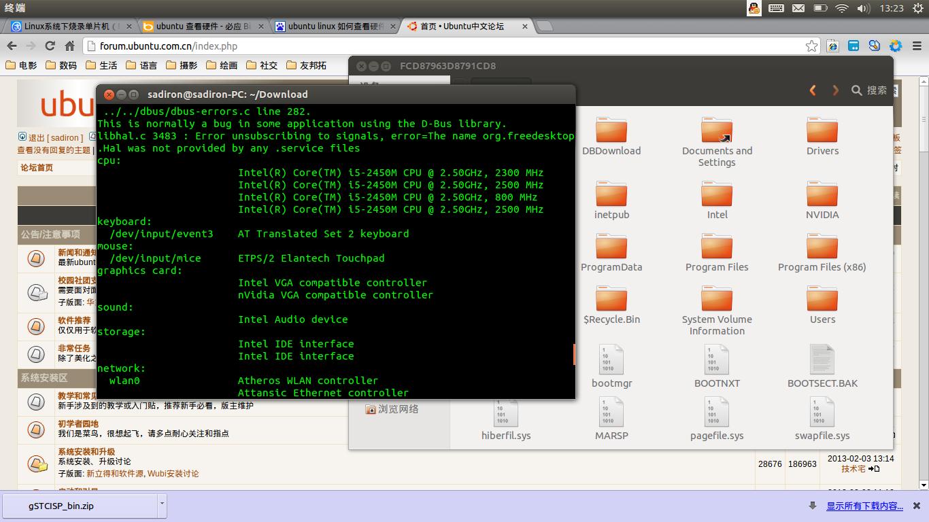
Task: Open a new browser tab
Action: 544,27
